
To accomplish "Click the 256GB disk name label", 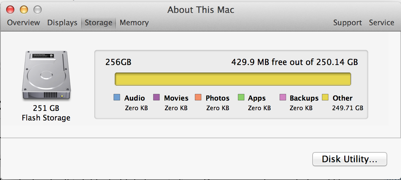I will pyautogui.click(x=119, y=62).
